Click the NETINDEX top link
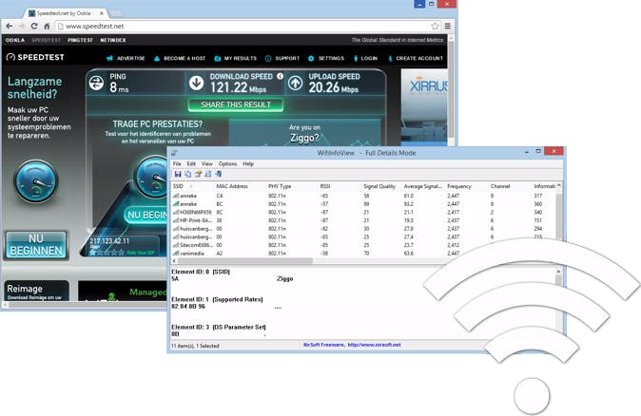641x416 pixels. pyautogui.click(x=113, y=40)
